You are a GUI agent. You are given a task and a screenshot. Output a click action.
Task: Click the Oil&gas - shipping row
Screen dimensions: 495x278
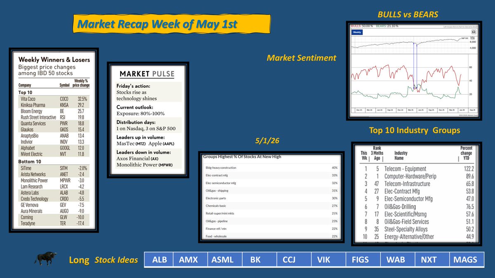pos(271,191)
